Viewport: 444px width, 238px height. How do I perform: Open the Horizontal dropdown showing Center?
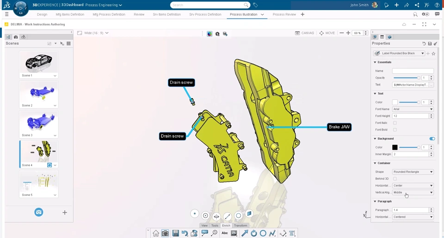[x=413, y=186]
